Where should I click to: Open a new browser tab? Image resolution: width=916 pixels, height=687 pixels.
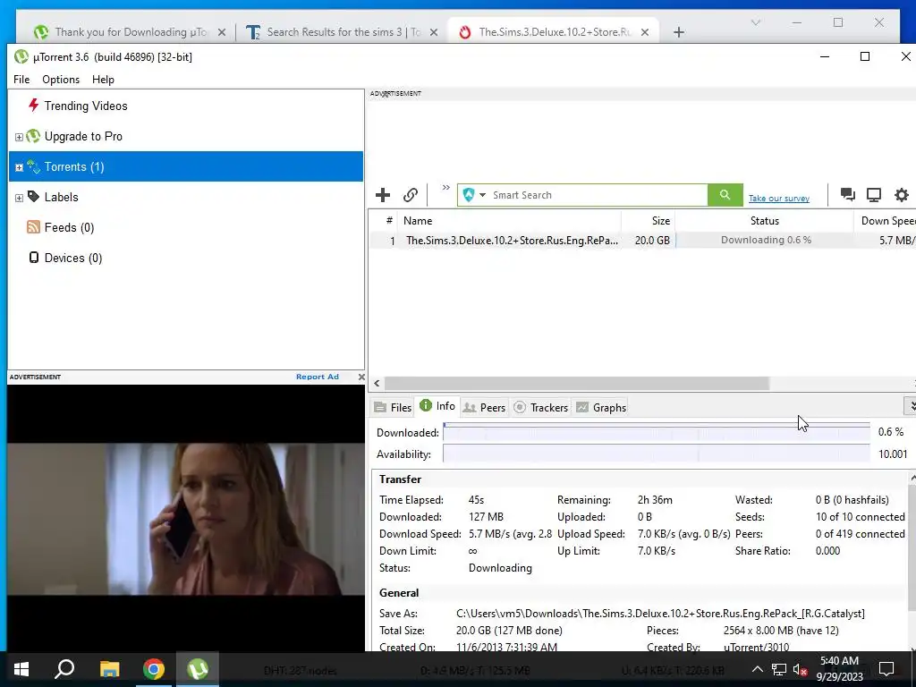(678, 32)
